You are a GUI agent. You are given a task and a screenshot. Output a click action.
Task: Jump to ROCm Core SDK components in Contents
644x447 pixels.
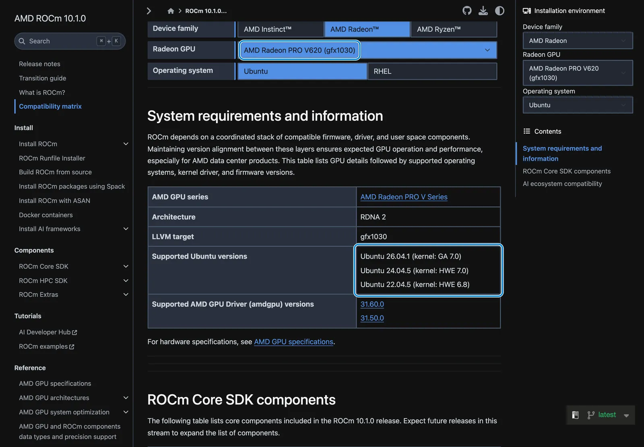tap(566, 171)
